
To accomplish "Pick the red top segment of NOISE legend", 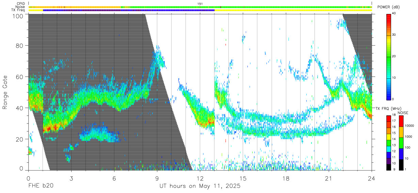I will (x=401, y=121).
